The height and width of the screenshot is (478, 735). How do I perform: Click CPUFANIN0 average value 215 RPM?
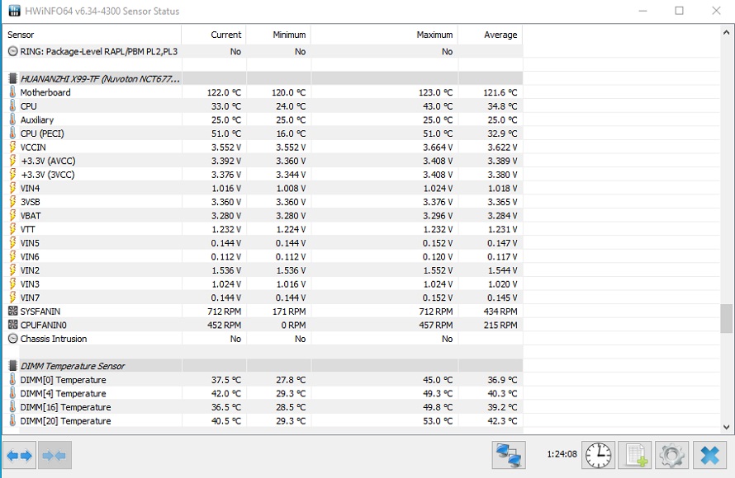click(500, 325)
